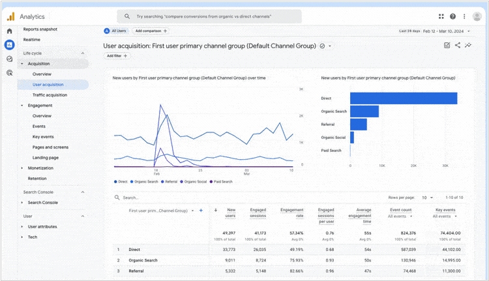
Task: Open the Home icon in the left rail
Action: [x=9, y=31]
